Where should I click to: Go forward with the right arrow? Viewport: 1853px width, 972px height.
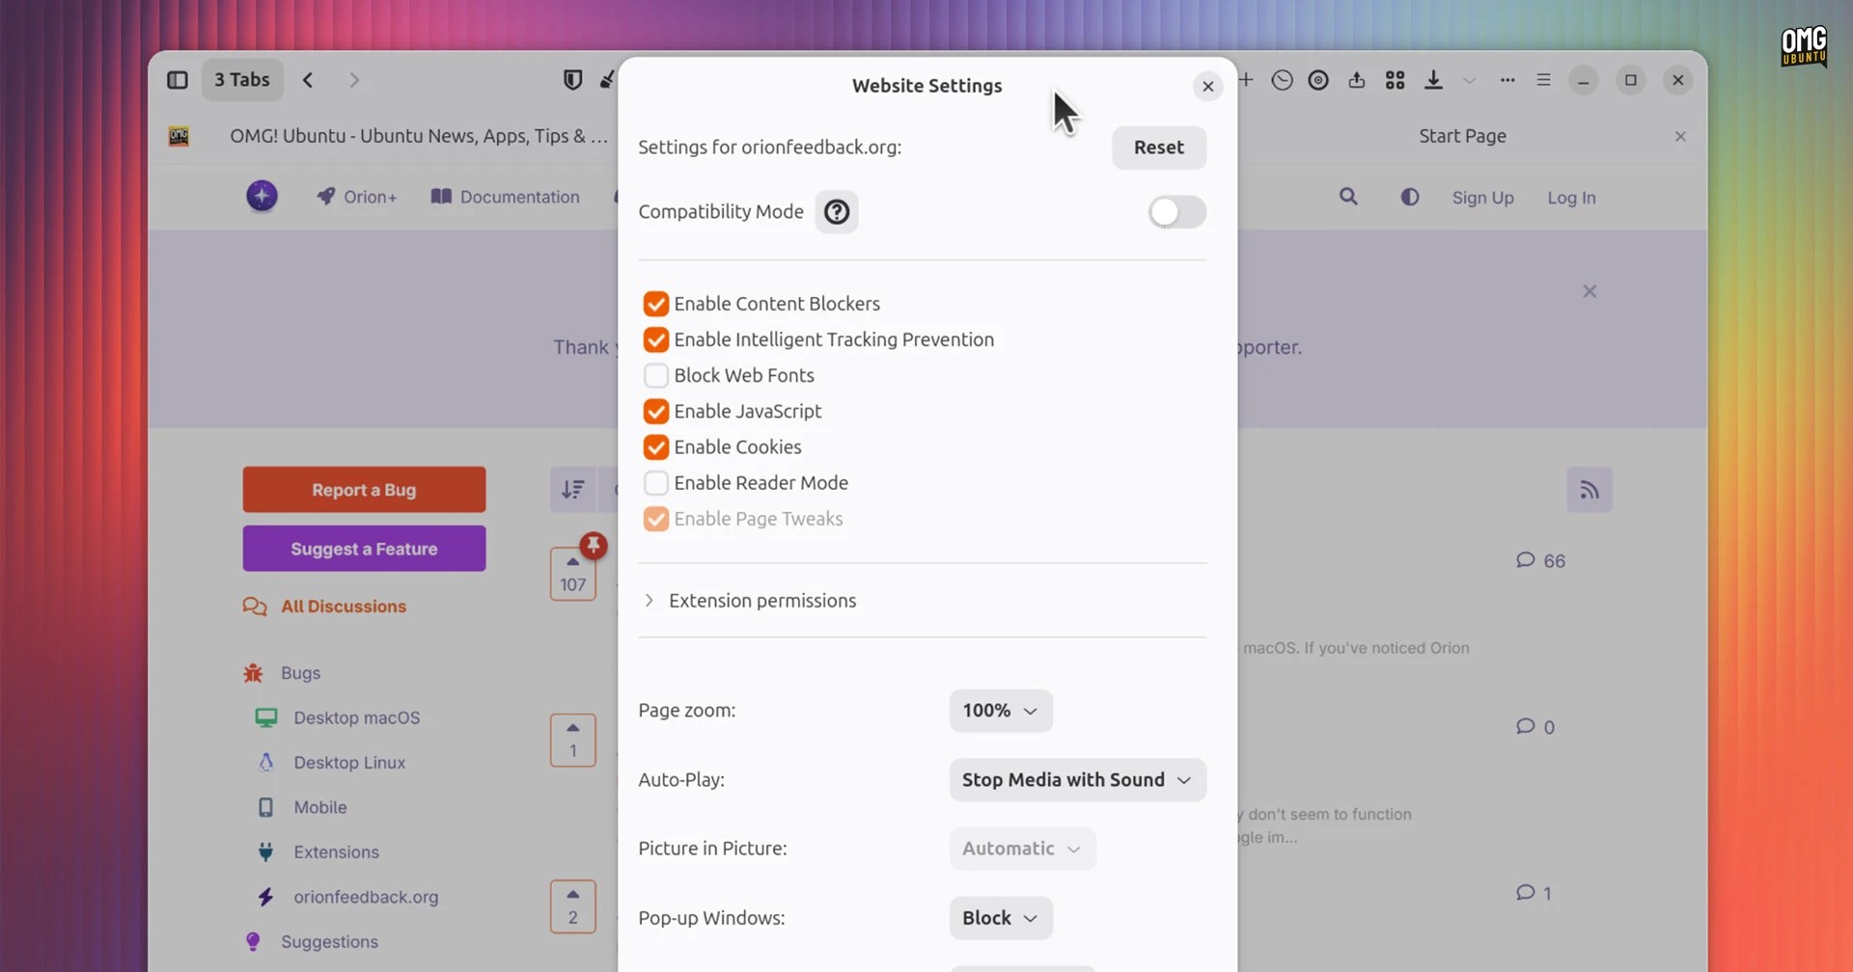(x=354, y=80)
